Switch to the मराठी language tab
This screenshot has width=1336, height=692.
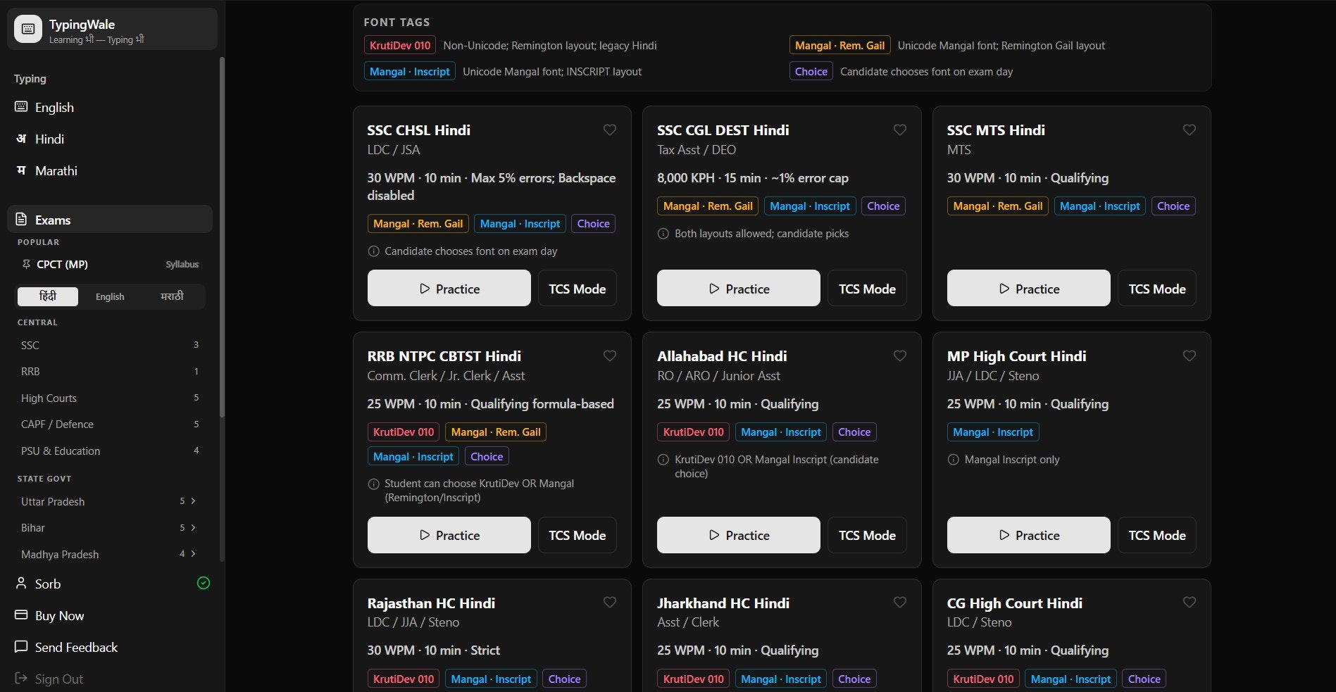172,296
